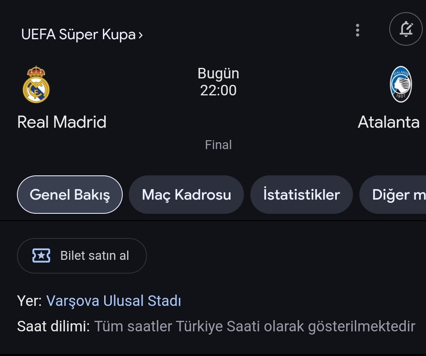Expand the chevron next to UEFA Süper Kupa
Image resolution: width=426 pixels, height=356 pixels.
pos(141,35)
